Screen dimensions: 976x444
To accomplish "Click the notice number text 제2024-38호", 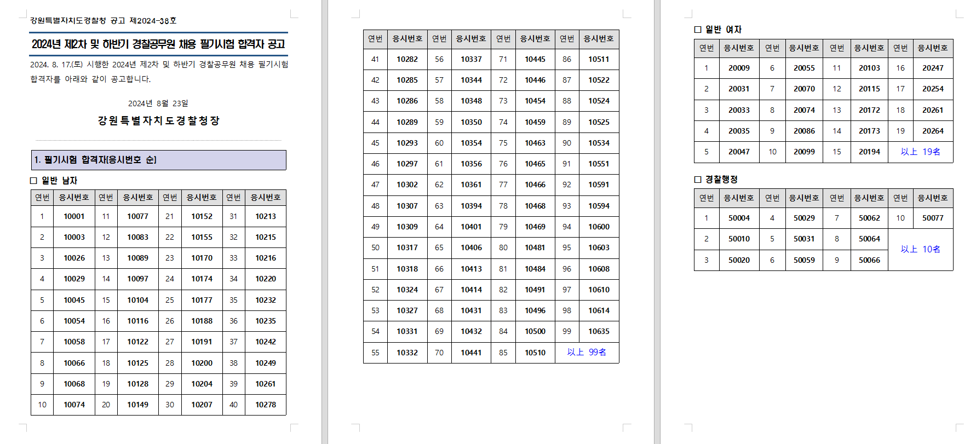I will coord(153,21).
